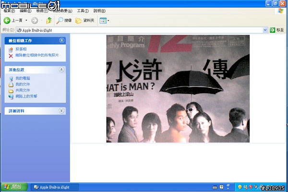This screenshot has height=192, width=288.
Task: Collapse the 其他位置 panel
Action: pos(62,70)
